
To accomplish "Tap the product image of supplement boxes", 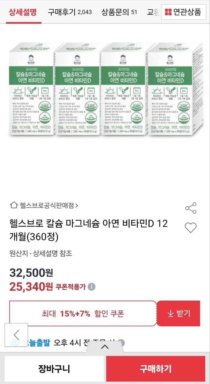I will click(x=105, y=89).
